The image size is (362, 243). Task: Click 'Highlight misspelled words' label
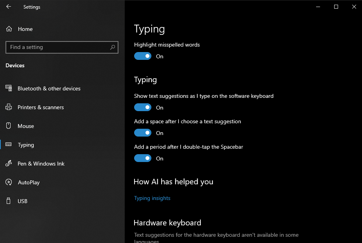(167, 45)
